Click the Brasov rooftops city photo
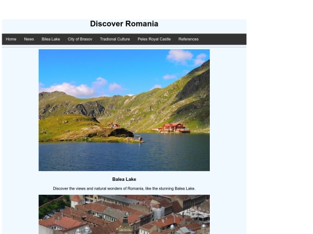 click(x=124, y=214)
